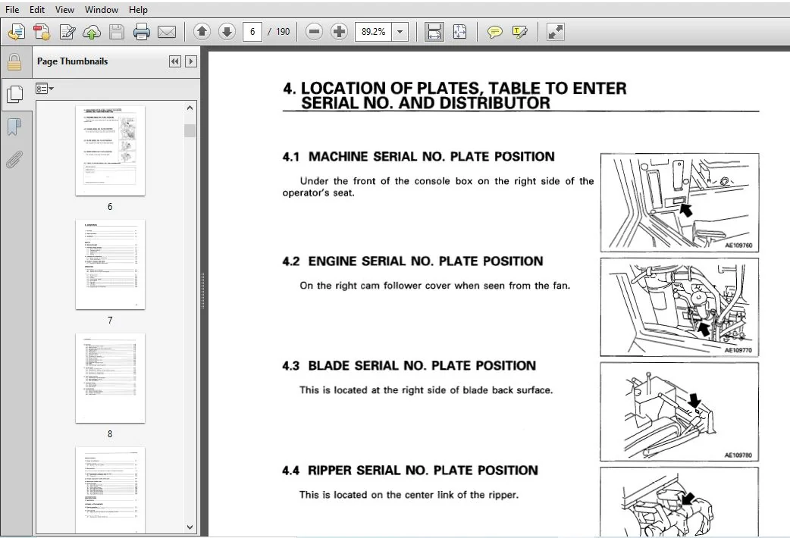
Task: Click the page count '190' text
Action: tap(283, 32)
